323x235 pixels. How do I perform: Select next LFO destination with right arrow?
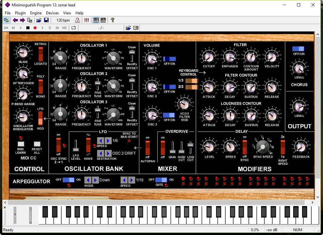[108, 153]
